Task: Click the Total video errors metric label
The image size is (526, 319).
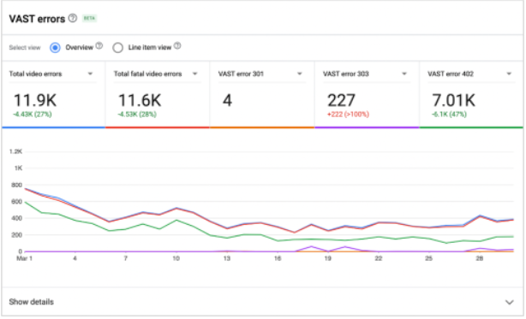Action: pos(36,74)
